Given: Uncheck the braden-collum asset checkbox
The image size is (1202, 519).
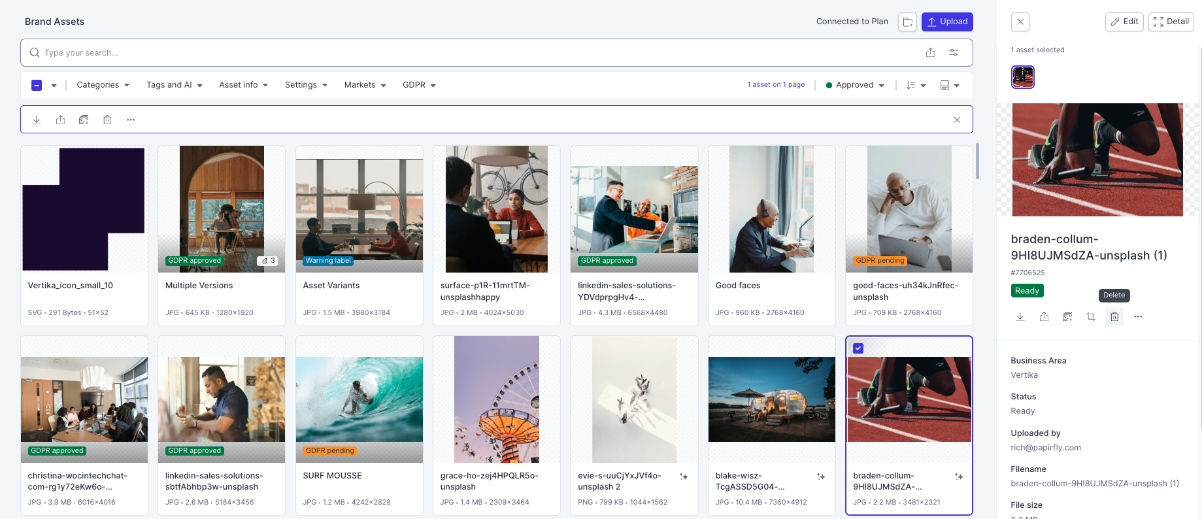Looking at the screenshot, I should pyautogui.click(x=858, y=348).
